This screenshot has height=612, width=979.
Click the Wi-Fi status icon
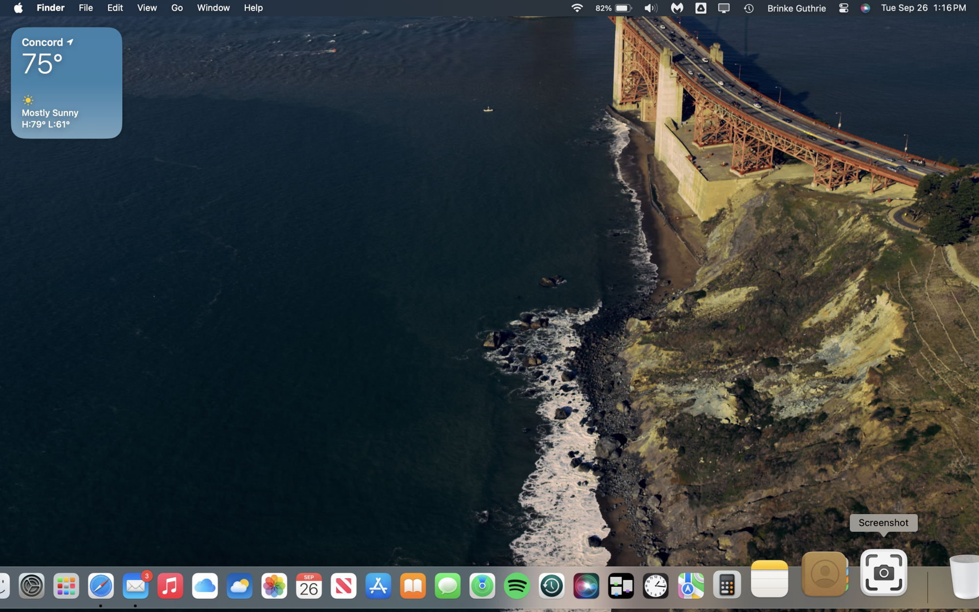(x=577, y=8)
